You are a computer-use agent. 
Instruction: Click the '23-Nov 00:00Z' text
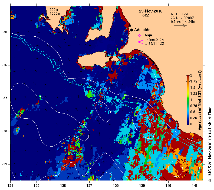[x=182, y=18]
